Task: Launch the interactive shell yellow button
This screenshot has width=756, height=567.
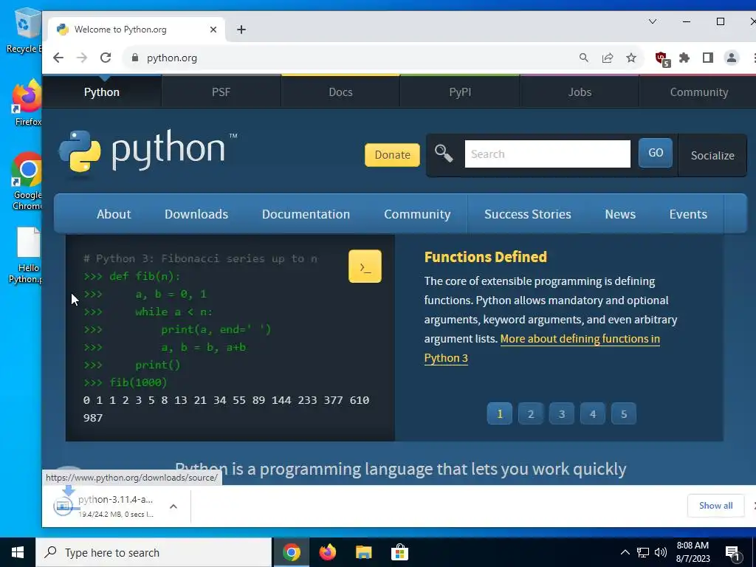Action: [x=365, y=266]
